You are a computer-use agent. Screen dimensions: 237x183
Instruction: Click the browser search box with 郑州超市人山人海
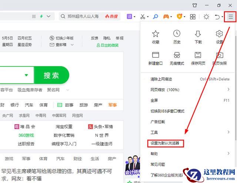click(90, 16)
